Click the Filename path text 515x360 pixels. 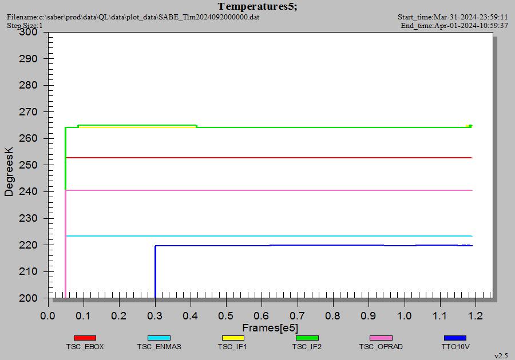(x=133, y=17)
